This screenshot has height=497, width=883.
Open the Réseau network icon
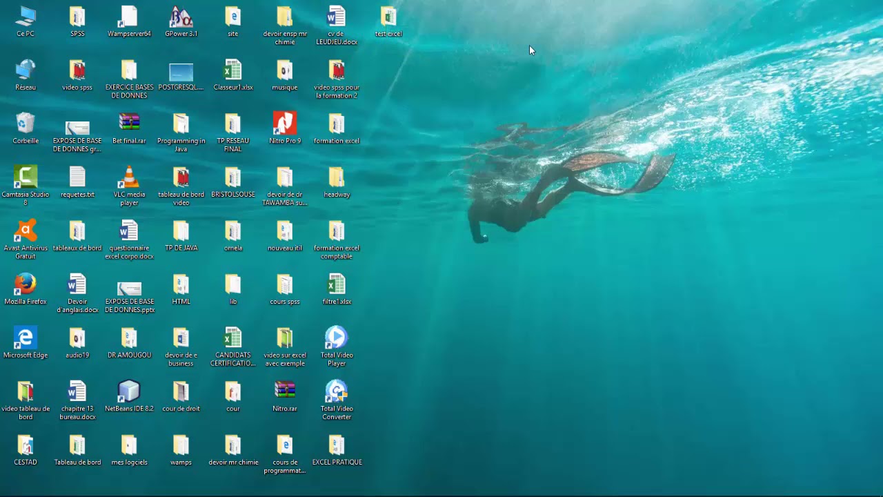point(26,75)
